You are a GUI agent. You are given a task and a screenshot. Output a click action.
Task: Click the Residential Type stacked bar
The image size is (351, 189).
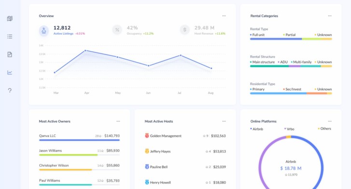pyautogui.click(x=291, y=93)
